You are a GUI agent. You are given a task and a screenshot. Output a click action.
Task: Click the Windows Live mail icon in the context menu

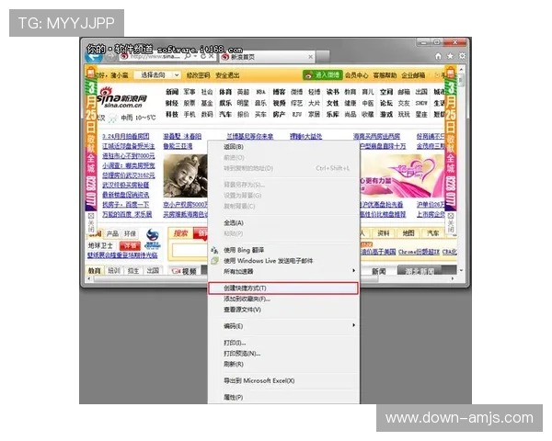214,261
